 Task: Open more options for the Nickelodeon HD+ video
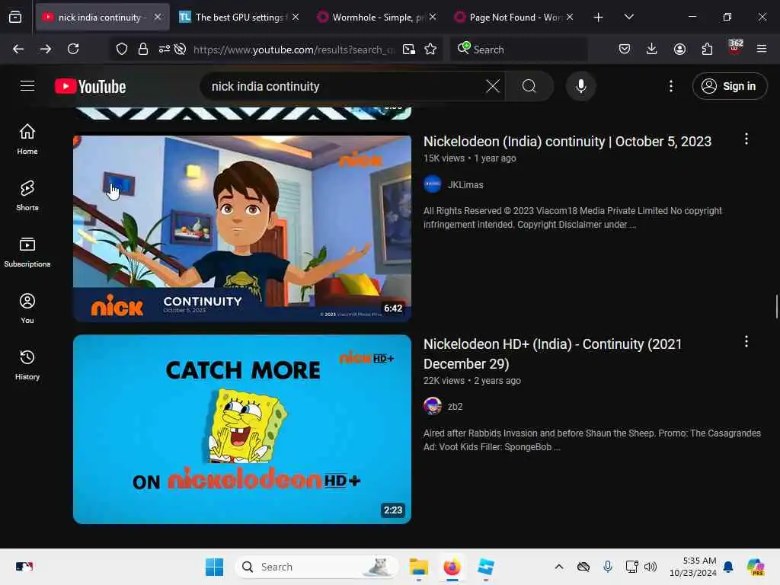pos(746,341)
